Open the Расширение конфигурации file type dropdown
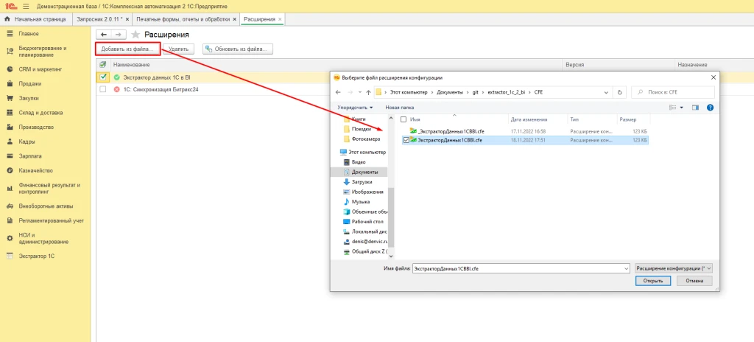The image size is (754, 342). pyautogui.click(x=674, y=268)
